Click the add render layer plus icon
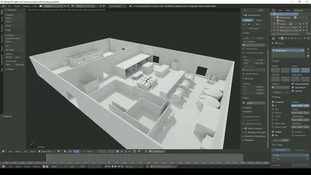 click(x=308, y=49)
